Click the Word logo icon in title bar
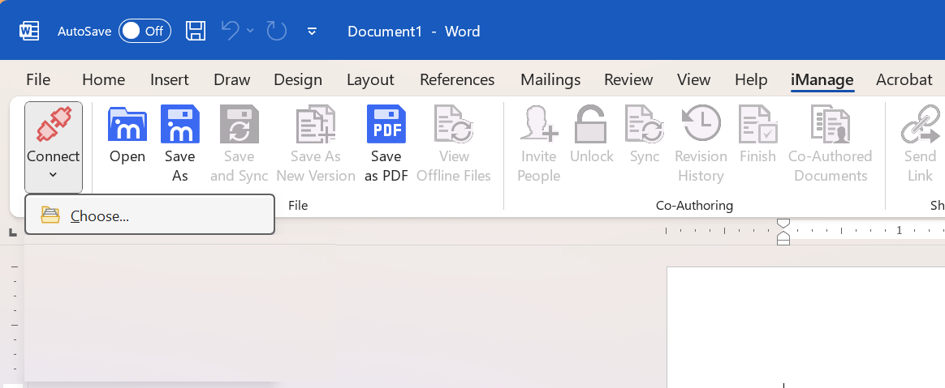945x388 pixels. click(x=29, y=32)
